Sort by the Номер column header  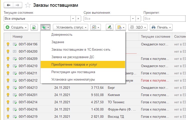coord(17,37)
